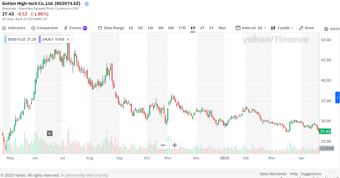Click the 002074.SZ 27.29 series label

22,39
